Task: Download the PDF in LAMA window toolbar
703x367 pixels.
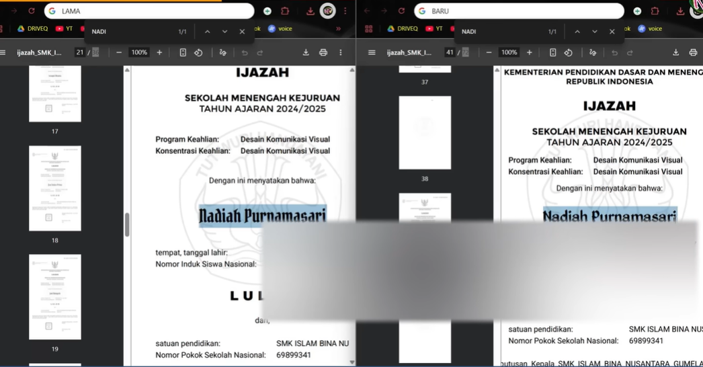Action: [x=306, y=52]
